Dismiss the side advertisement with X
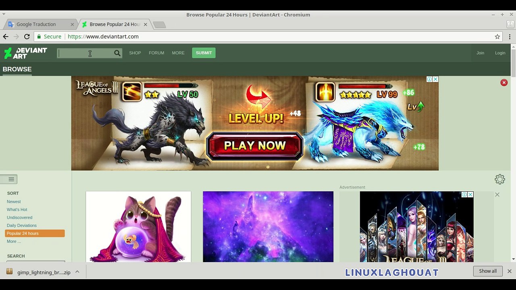The height and width of the screenshot is (290, 516). point(497,195)
